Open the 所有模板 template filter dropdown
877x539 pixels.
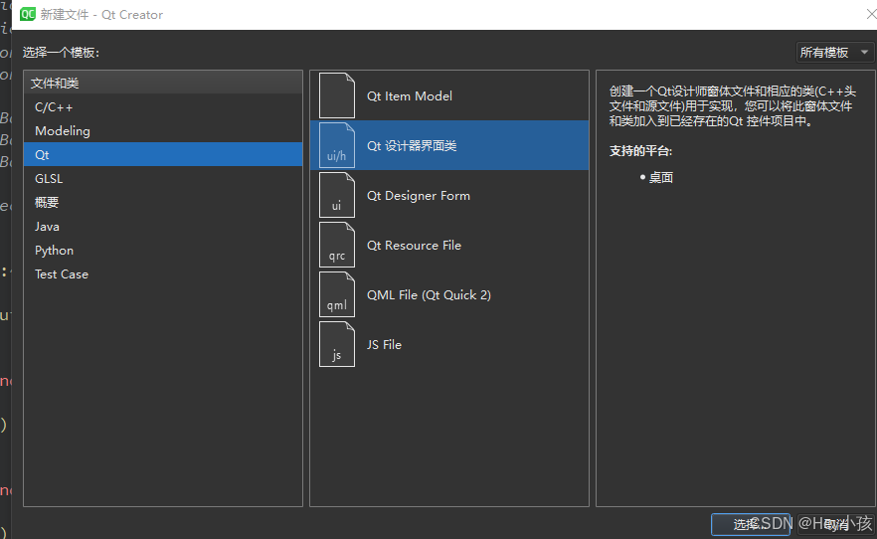point(834,53)
